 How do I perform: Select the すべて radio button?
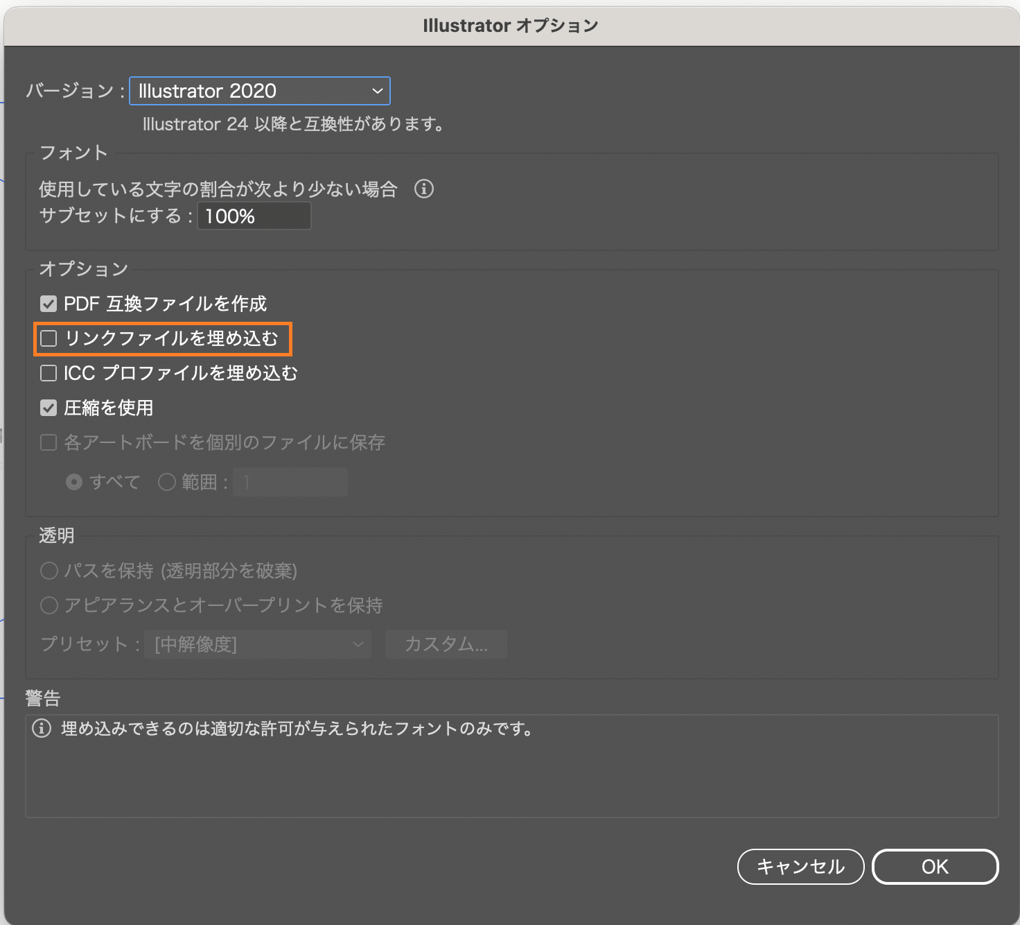[74, 482]
